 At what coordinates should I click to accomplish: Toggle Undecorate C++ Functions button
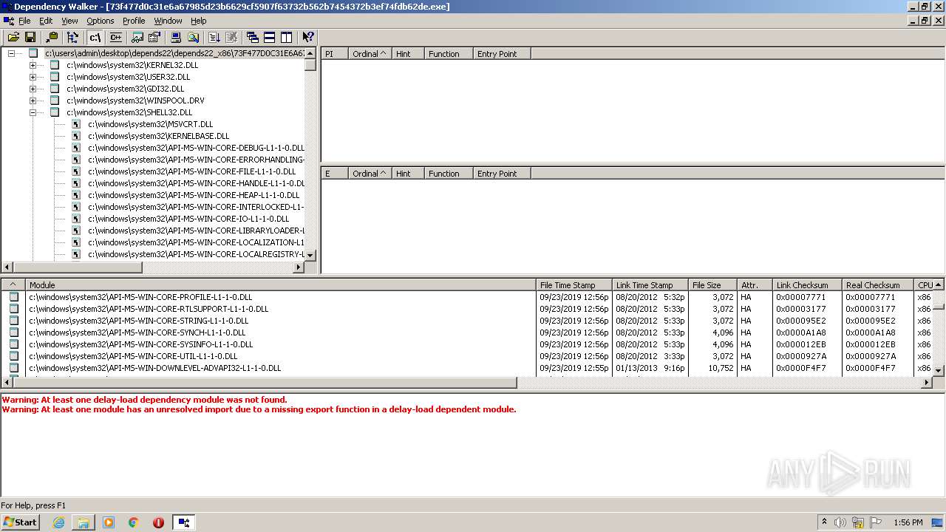click(115, 37)
